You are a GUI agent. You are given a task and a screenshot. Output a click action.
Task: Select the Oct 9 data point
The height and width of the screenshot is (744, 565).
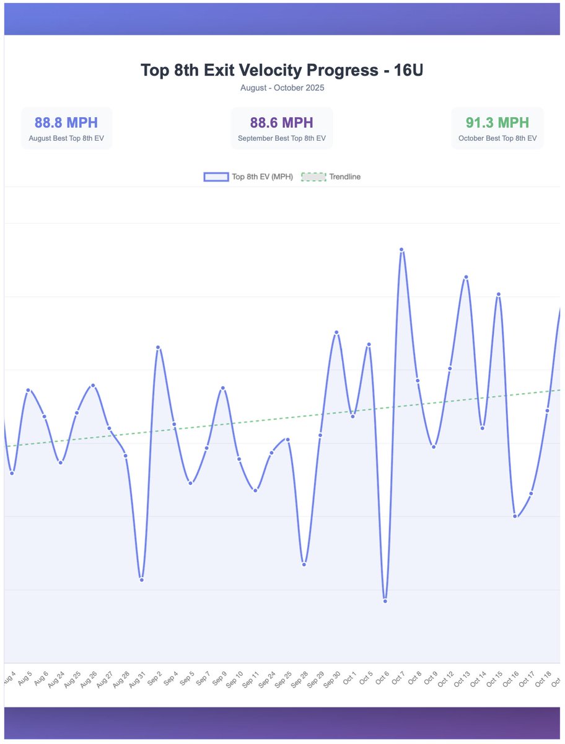[434, 446]
